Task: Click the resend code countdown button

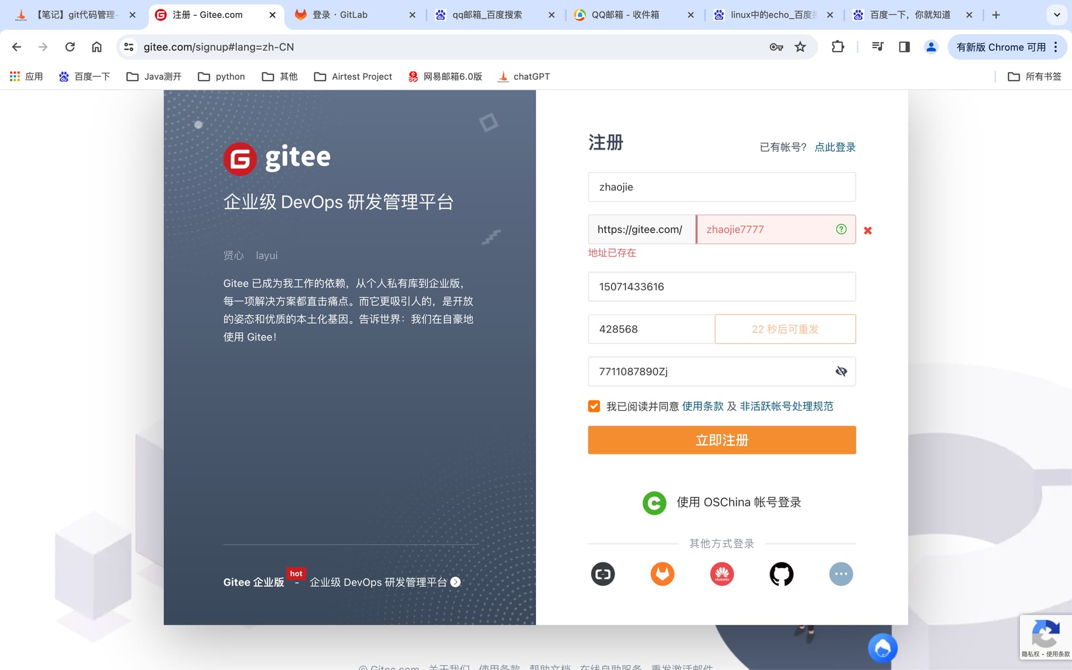Action: click(x=785, y=329)
